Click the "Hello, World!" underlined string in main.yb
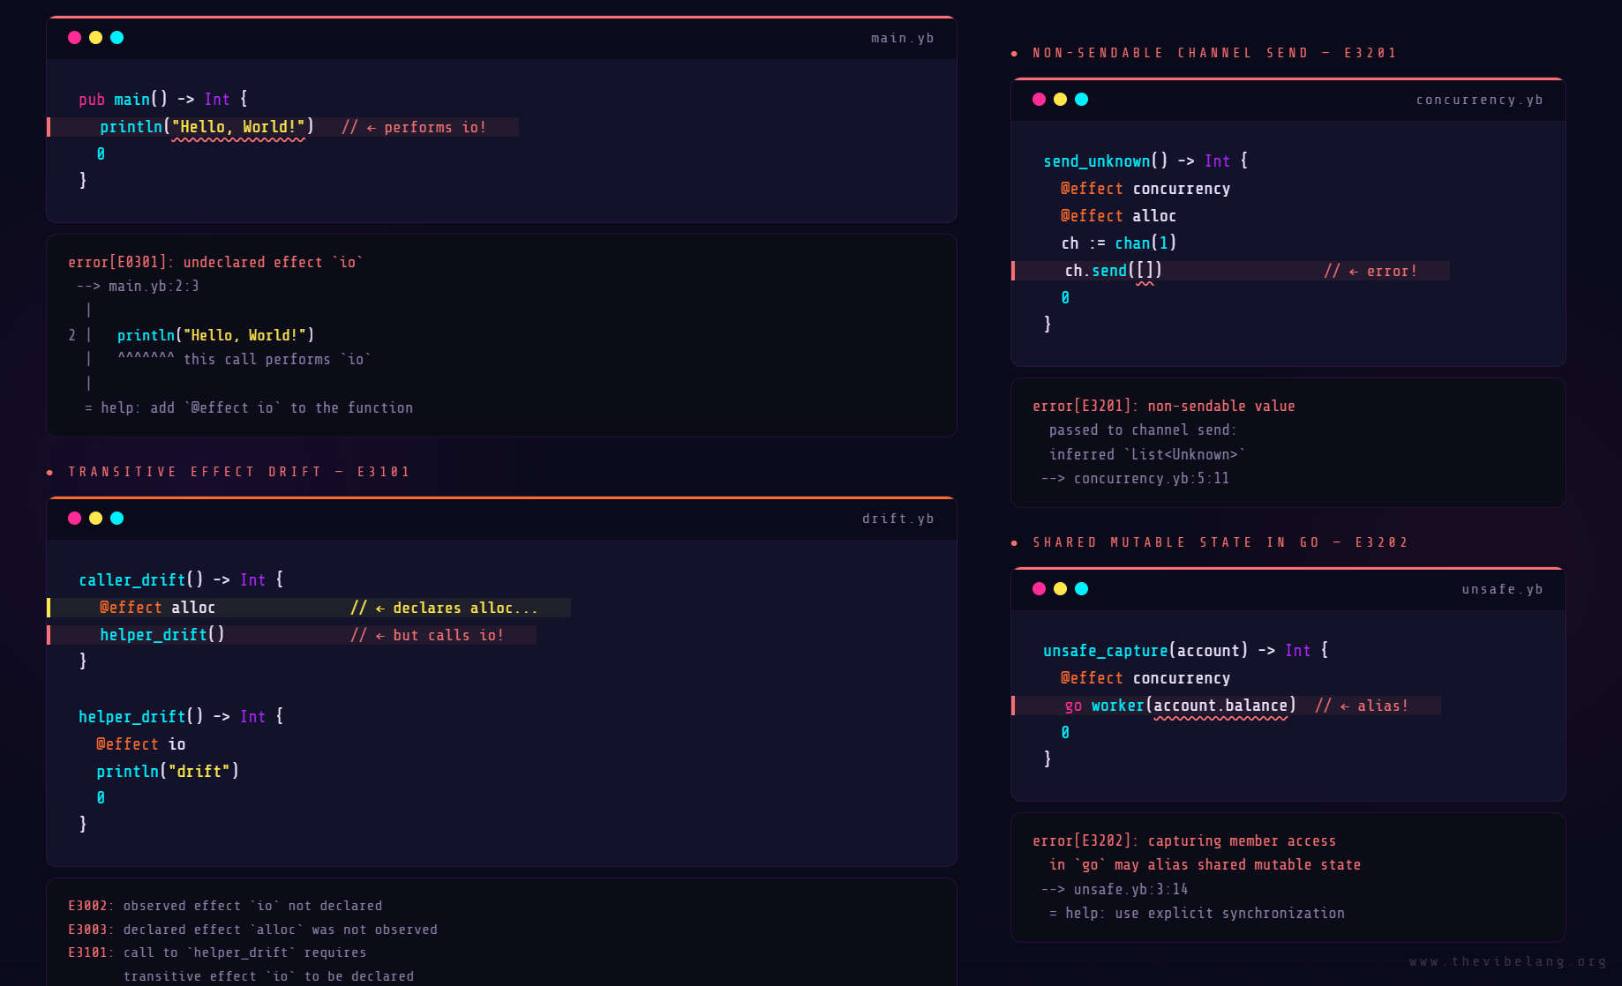1622x986 pixels. coord(238,127)
